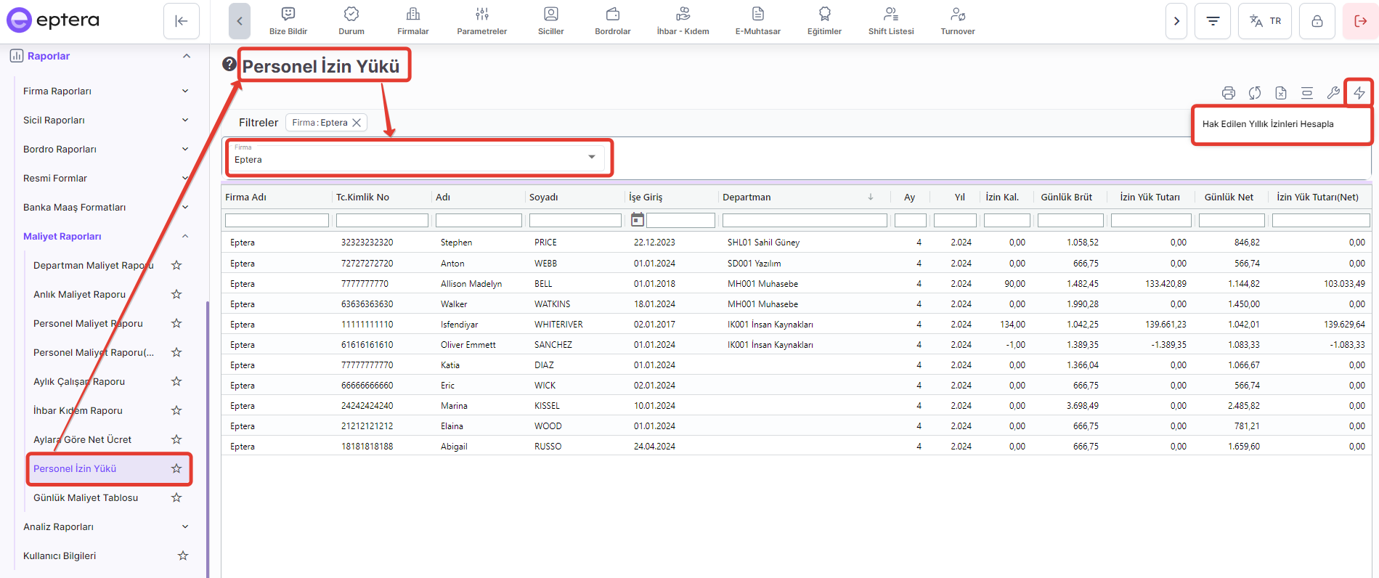Click the print icon in report toolbar

coord(1228,93)
